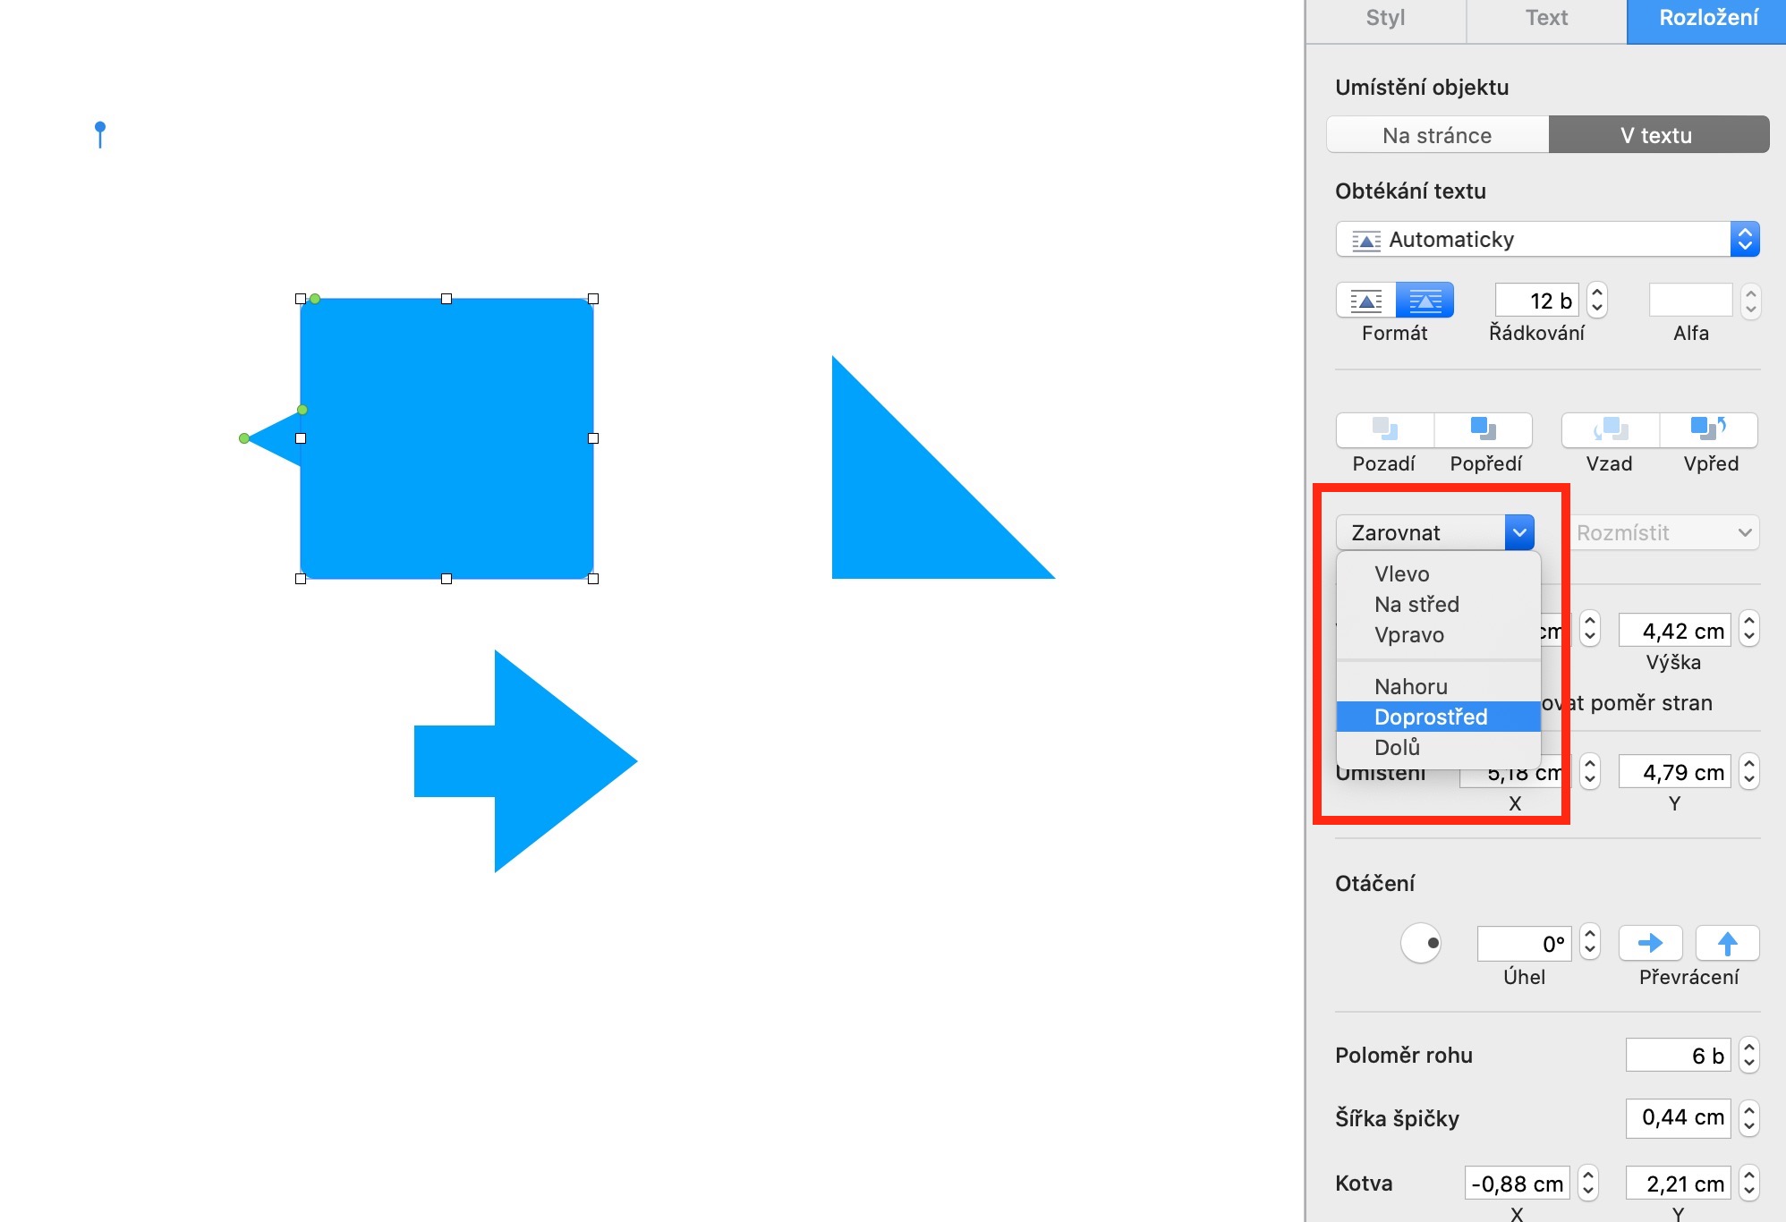Click the Popředí bring-to-front icon
Image resolution: width=1786 pixels, height=1222 pixels.
pos(1484,430)
